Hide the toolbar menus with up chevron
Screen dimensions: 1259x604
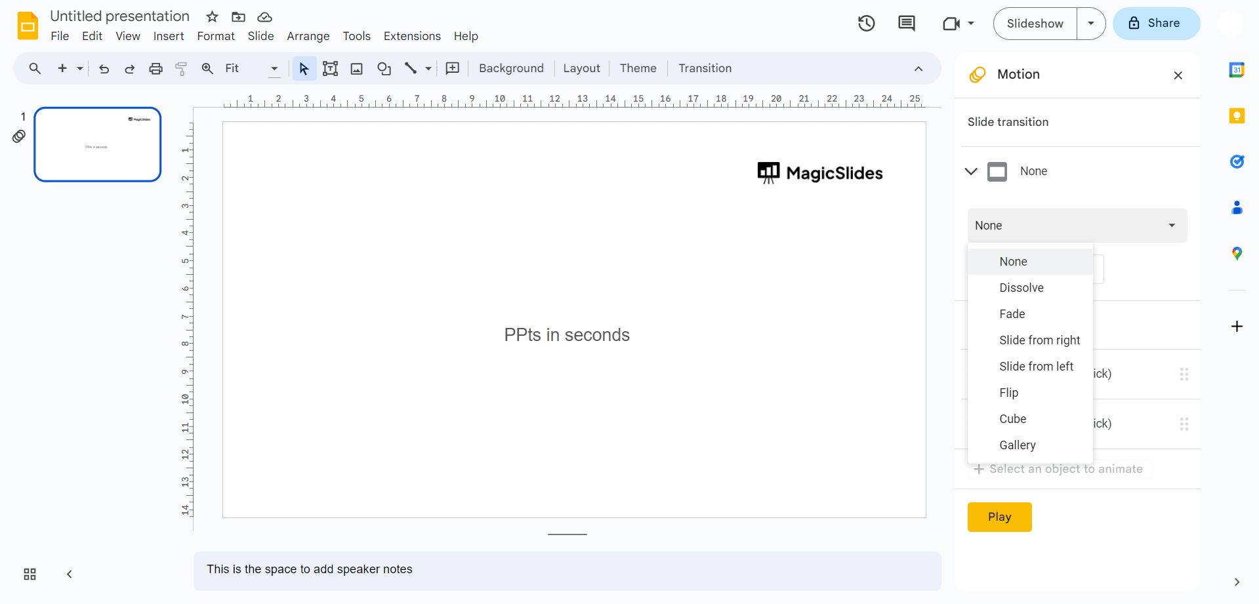(x=918, y=69)
